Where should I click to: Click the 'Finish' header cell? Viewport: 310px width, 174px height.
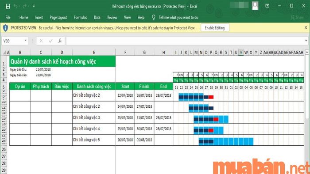[144, 87]
